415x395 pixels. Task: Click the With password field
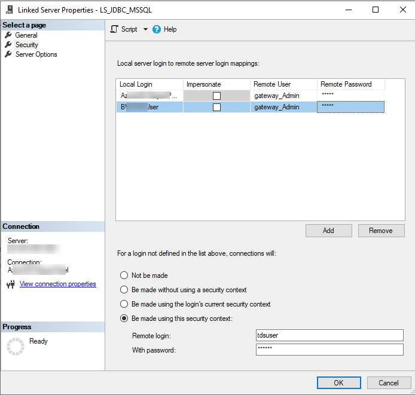[329, 350]
